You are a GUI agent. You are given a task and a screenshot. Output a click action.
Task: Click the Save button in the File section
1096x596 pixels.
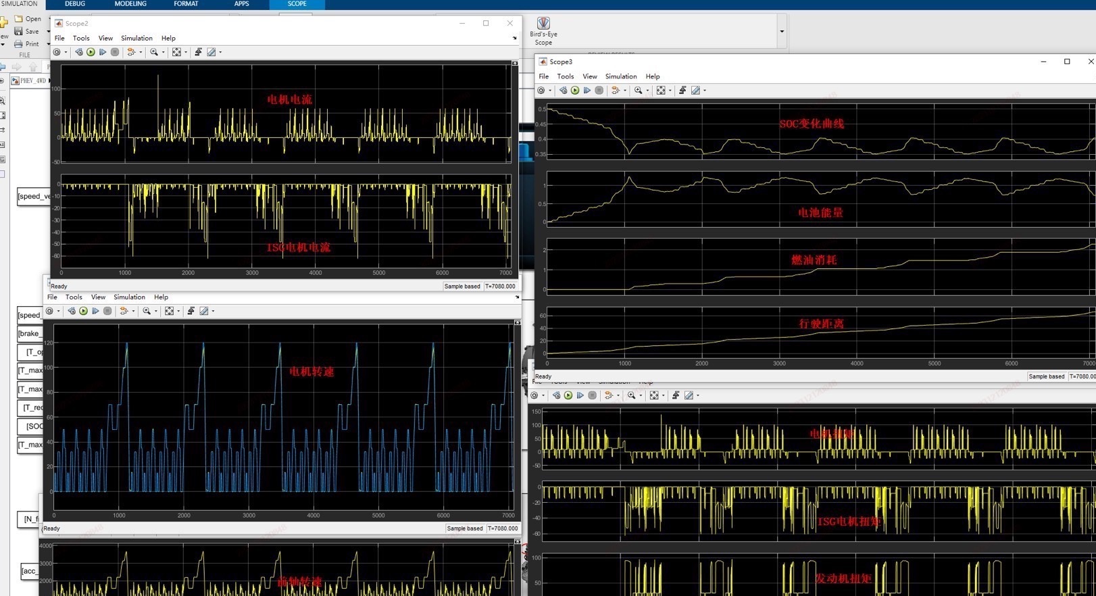point(27,31)
